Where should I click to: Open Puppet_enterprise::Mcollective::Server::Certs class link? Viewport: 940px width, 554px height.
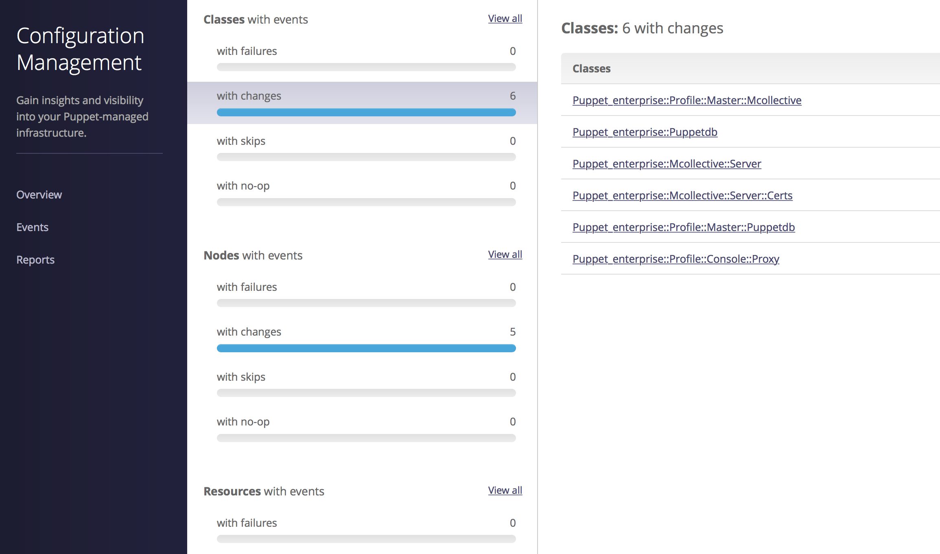(682, 196)
